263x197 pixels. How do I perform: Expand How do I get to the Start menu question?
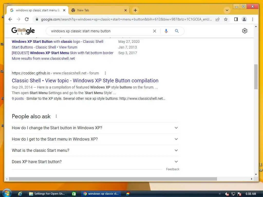point(96,139)
